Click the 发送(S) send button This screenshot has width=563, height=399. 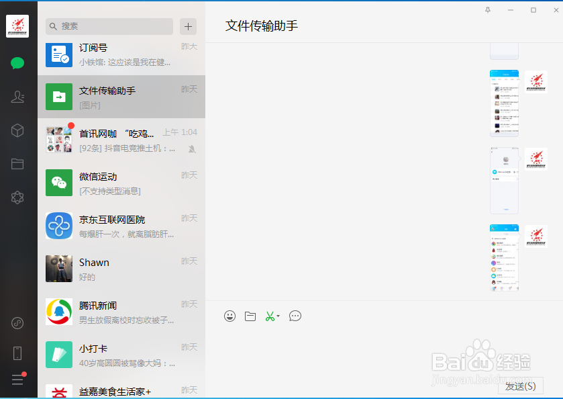[x=520, y=386]
